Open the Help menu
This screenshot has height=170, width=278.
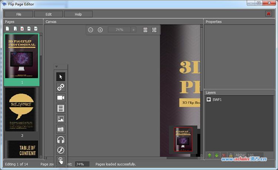pos(78,14)
